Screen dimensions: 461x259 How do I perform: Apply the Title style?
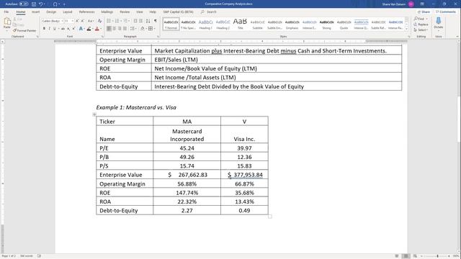pyautogui.click(x=240, y=24)
